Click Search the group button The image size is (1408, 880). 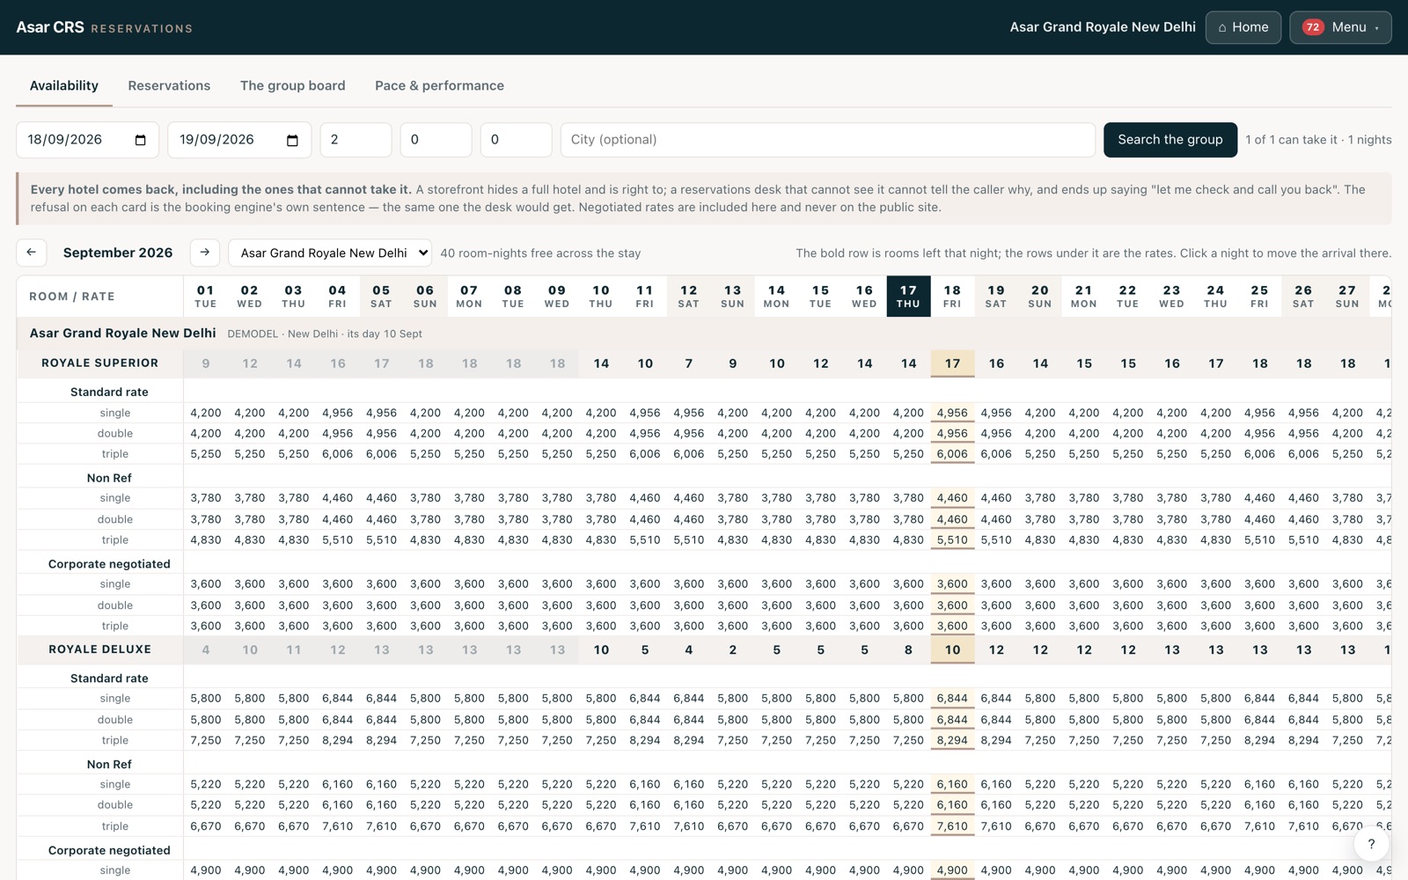1170,140
